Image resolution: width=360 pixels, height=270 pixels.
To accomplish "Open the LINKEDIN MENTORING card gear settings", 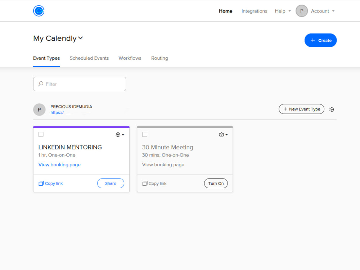I will 120,135.
